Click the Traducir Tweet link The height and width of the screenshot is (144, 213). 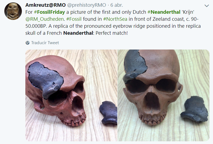[x=45, y=43]
